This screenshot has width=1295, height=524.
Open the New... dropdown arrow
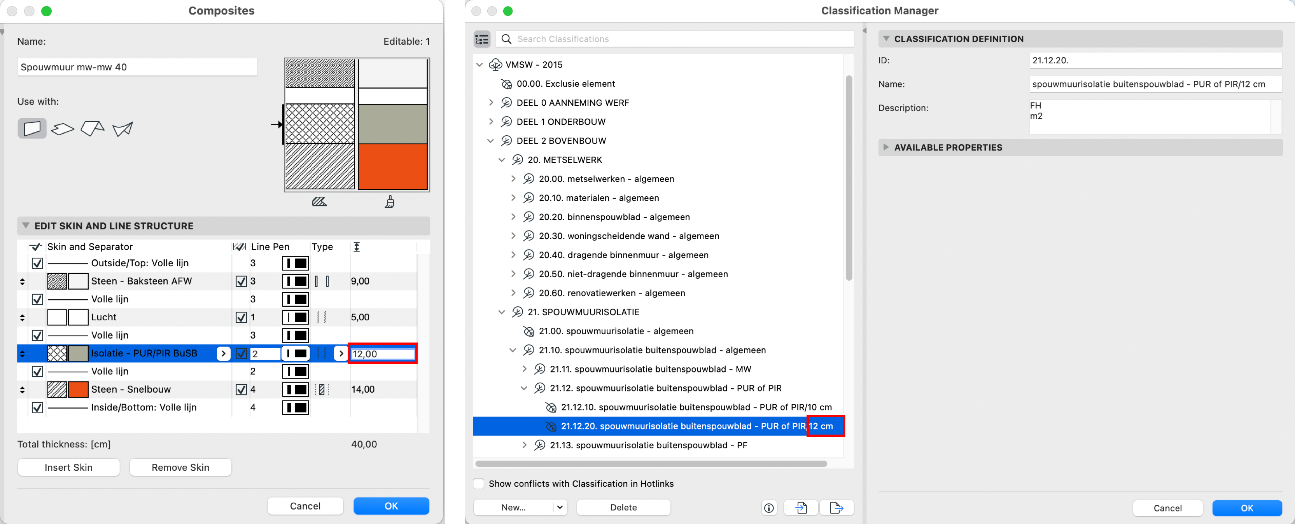tap(560, 508)
